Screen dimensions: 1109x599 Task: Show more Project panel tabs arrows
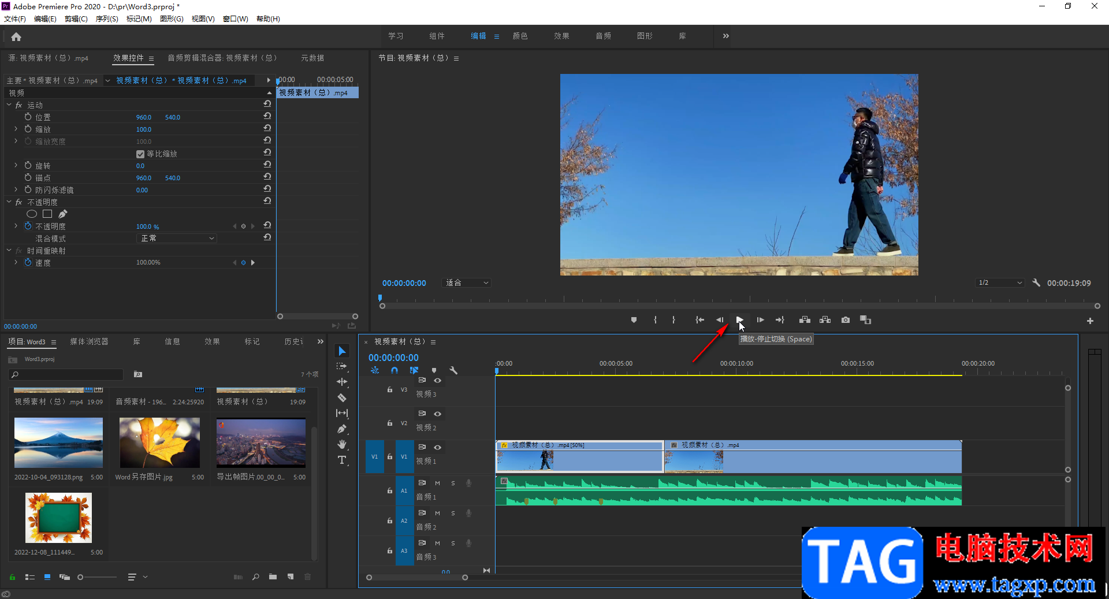[320, 342]
